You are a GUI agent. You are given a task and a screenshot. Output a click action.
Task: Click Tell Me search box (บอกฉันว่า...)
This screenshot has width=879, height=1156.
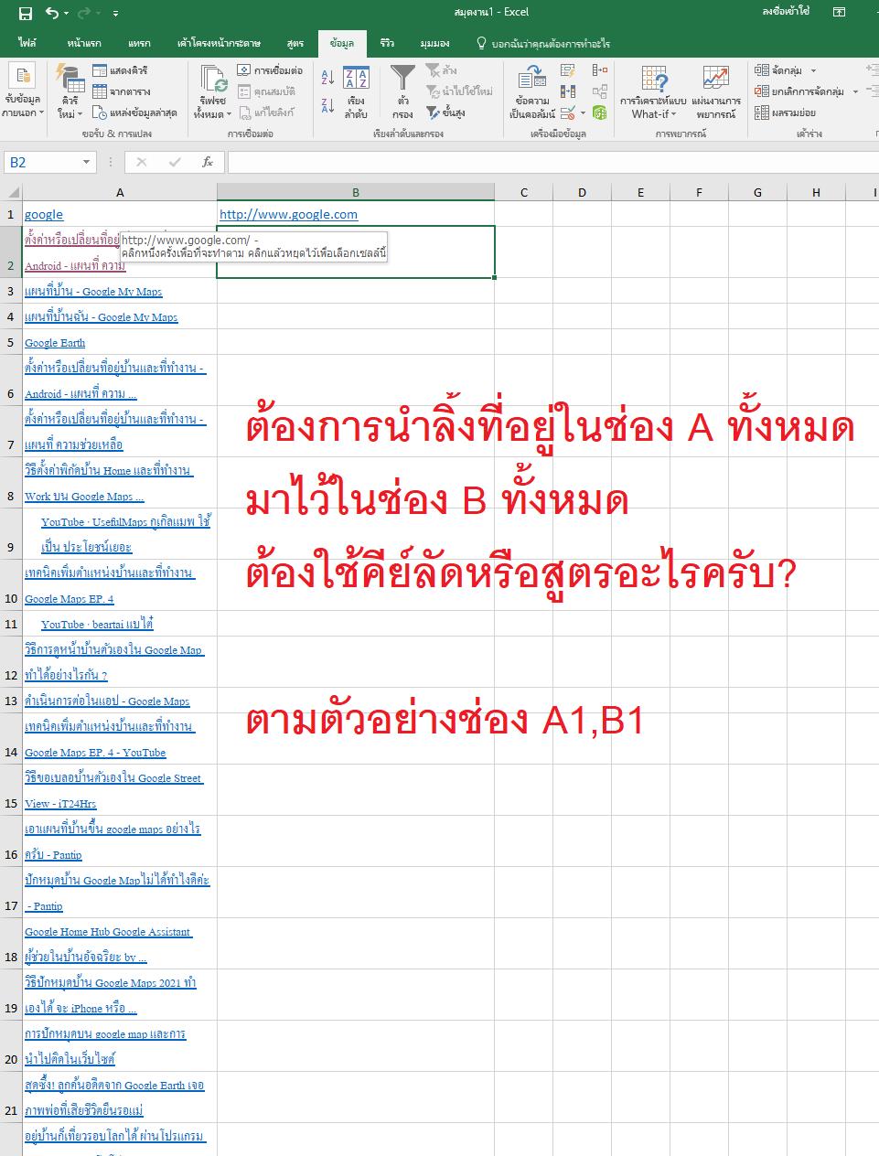(543, 43)
